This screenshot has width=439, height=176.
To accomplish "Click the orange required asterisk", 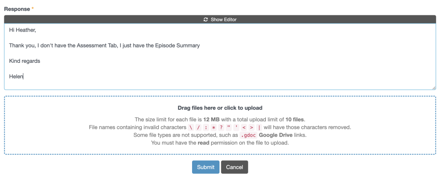I will click(33, 9).
